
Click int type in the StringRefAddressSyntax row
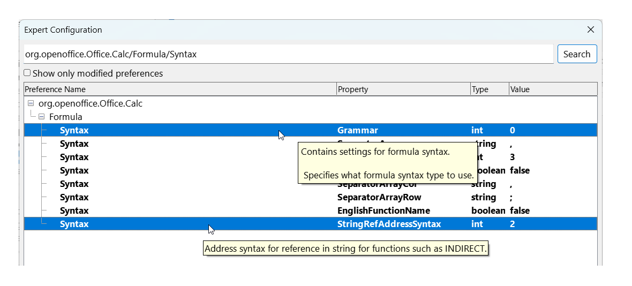[477, 224]
